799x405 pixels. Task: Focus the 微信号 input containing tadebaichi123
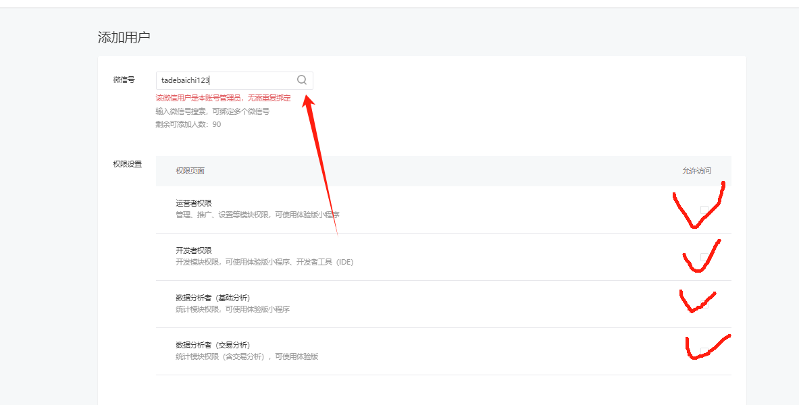click(x=225, y=80)
